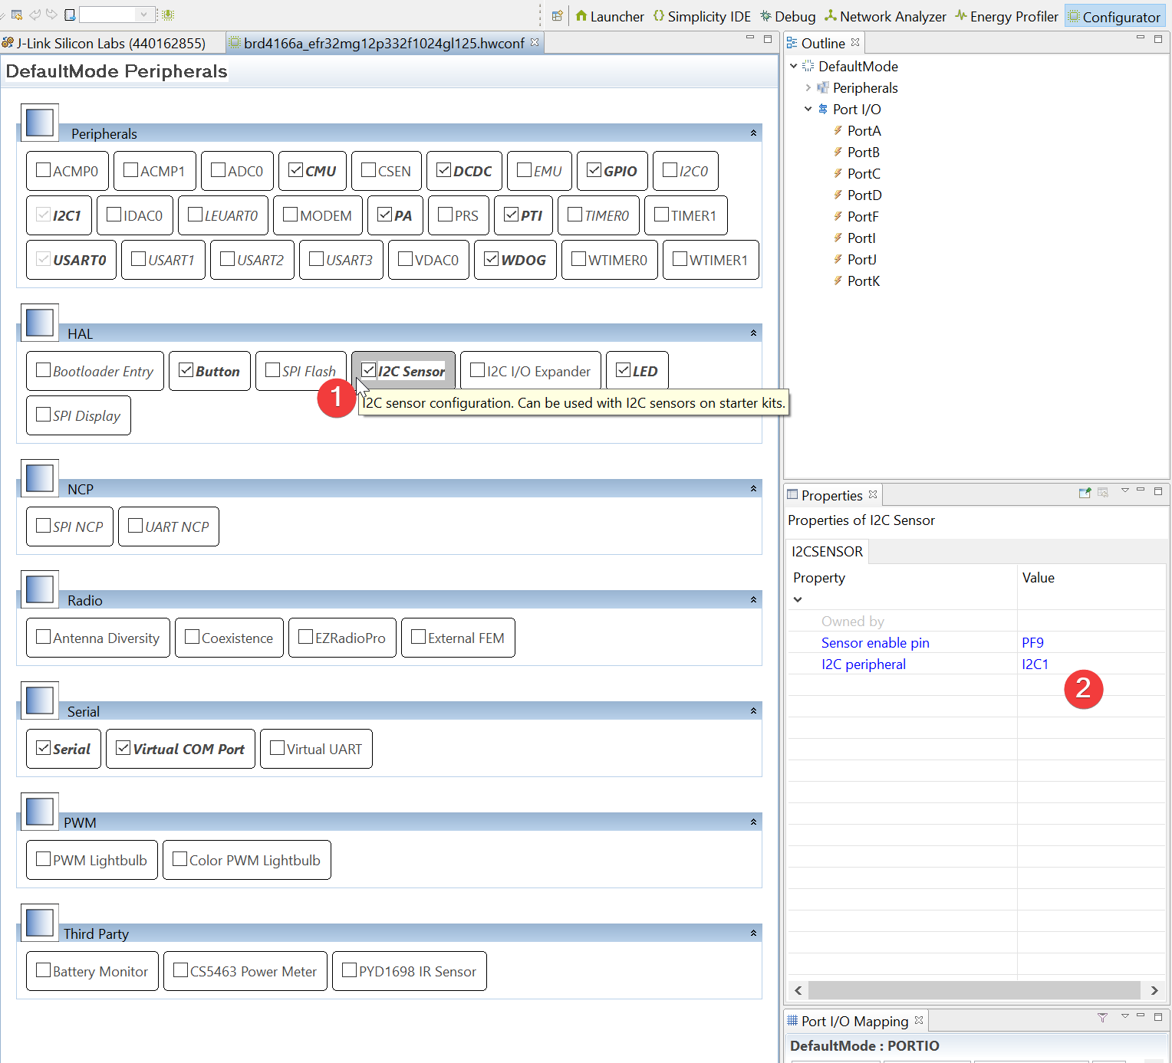Collapse the Peripherals section

[x=753, y=133]
